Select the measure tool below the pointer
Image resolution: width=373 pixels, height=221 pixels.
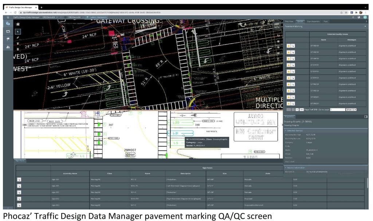[x=17, y=38]
